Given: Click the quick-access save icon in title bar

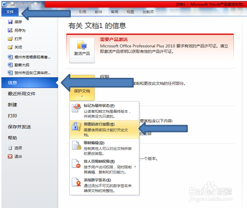Looking at the screenshot, I should (12, 4).
